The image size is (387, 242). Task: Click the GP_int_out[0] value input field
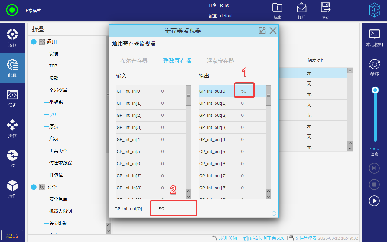pyautogui.click(x=175, y=209)
